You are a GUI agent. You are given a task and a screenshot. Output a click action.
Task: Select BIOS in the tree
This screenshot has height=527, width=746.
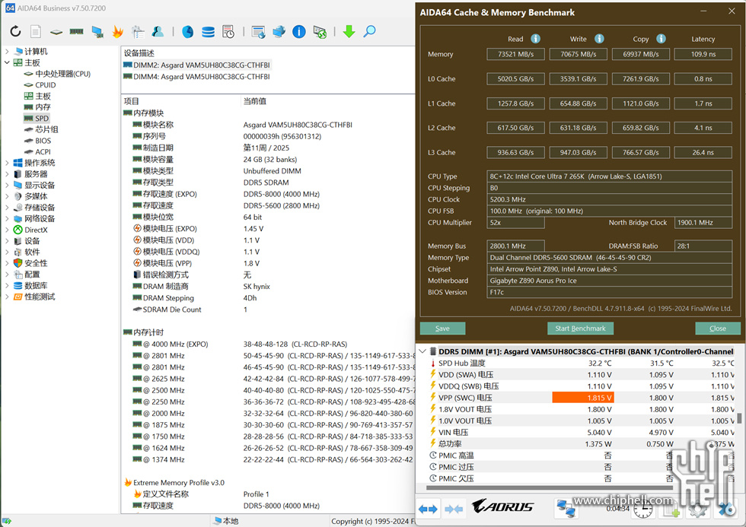(x=43, y=141)
